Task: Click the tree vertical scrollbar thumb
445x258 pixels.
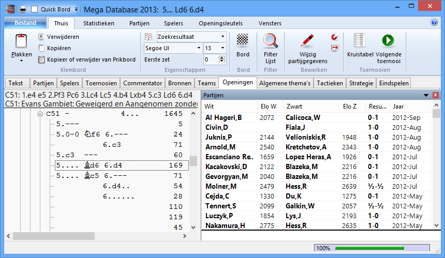Action: (194, 161)
